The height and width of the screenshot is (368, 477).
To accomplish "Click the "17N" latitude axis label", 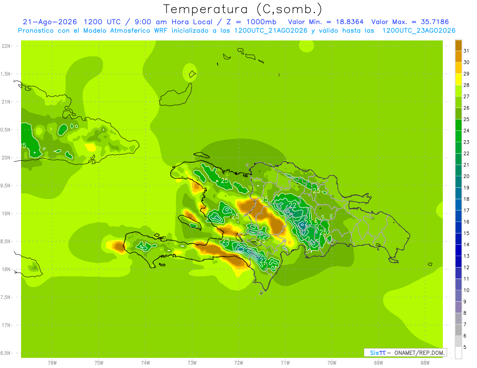I will click(x=7, y=325).
